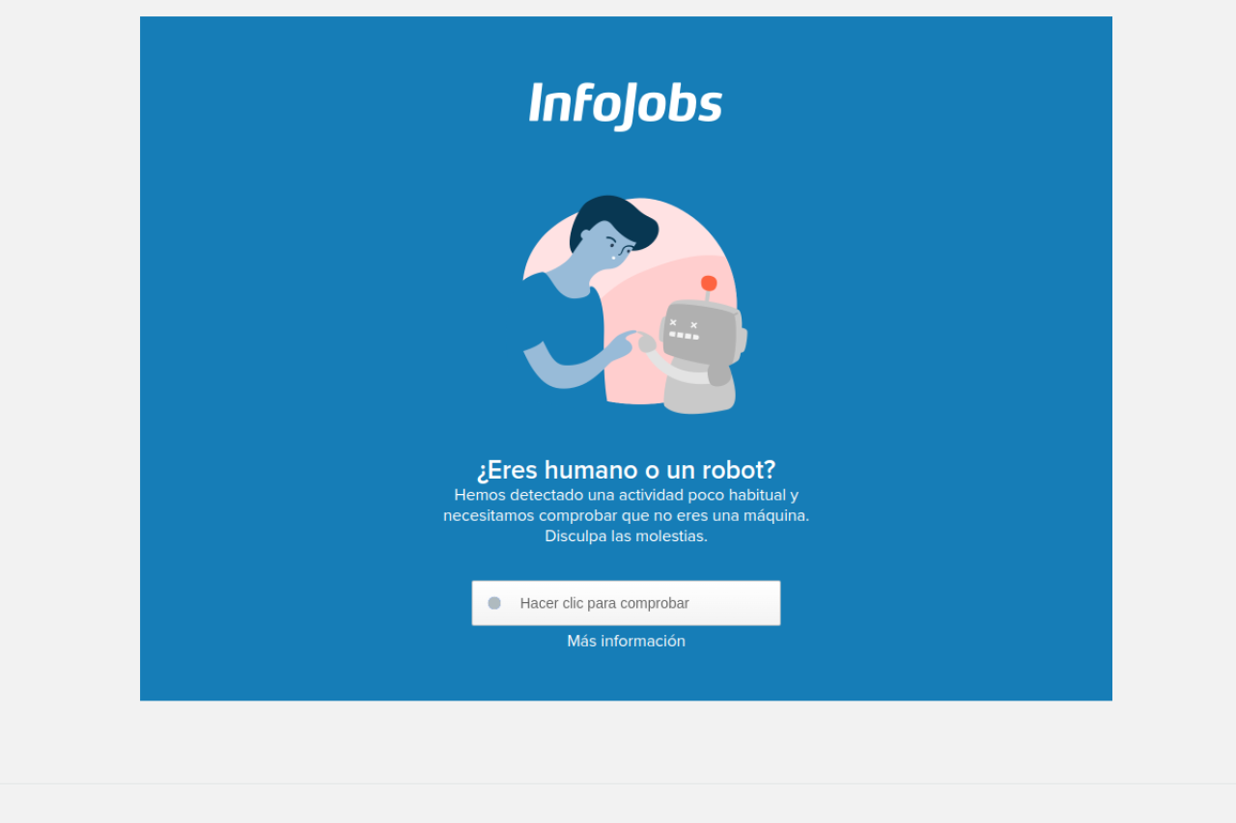Click the 'Disculpa las molestias.' line
Screen dimensions: 1236x823
pos(626,535)
